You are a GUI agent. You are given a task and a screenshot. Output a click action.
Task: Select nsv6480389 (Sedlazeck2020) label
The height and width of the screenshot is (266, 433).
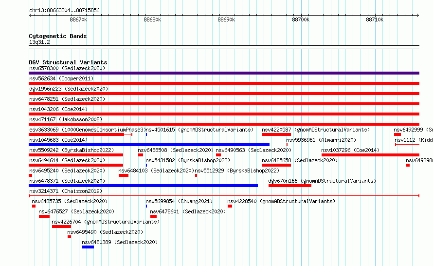pyautogui.click(x=120, y=242)
